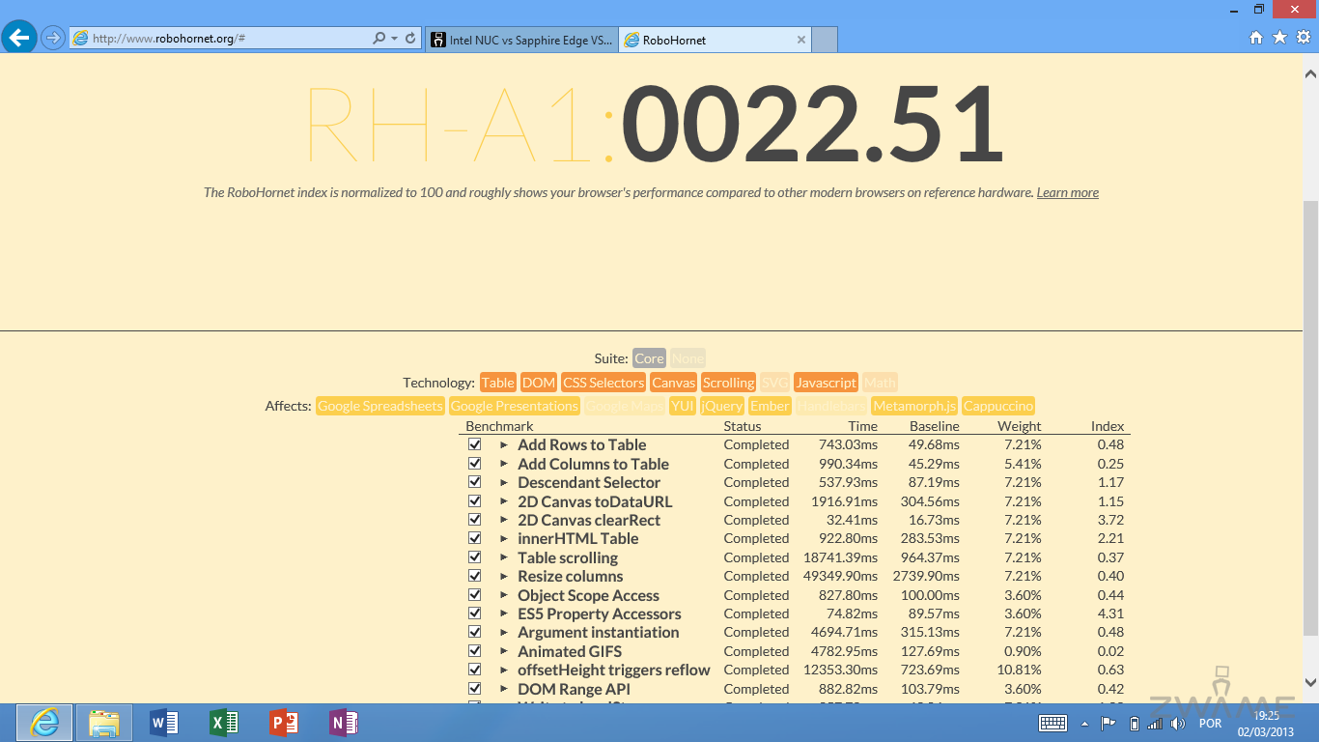Launch Word from the taskbar

[164, 723]
